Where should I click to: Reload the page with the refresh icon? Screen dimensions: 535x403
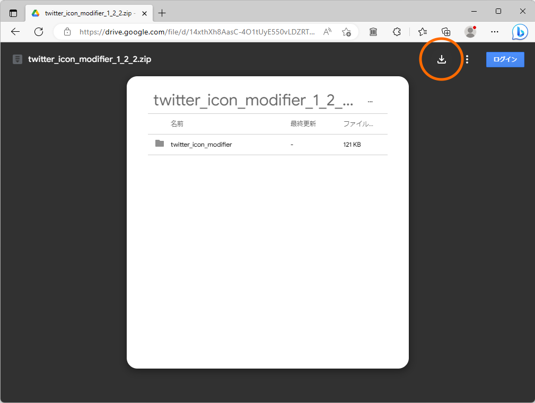(38, 32)
